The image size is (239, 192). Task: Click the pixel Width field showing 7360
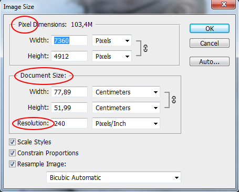click(x=69, y=40)
